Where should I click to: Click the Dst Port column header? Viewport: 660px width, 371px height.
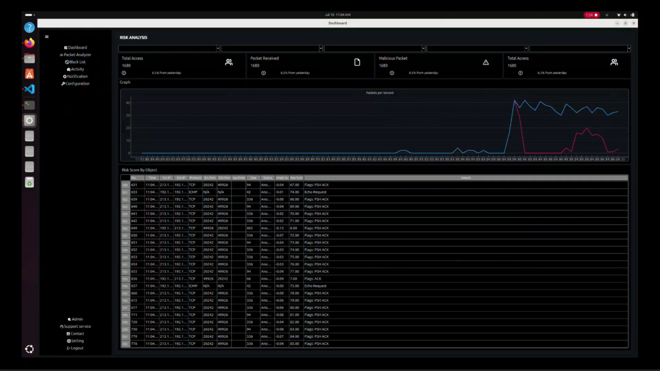click(224, 178)
